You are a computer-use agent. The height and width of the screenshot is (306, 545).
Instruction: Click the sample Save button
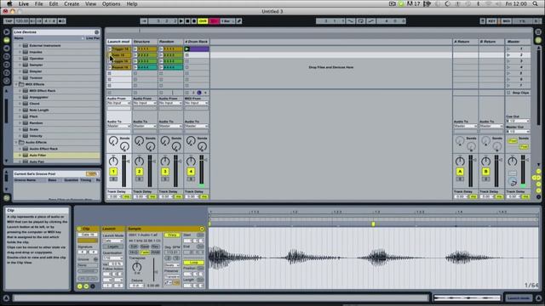point(145,246)
